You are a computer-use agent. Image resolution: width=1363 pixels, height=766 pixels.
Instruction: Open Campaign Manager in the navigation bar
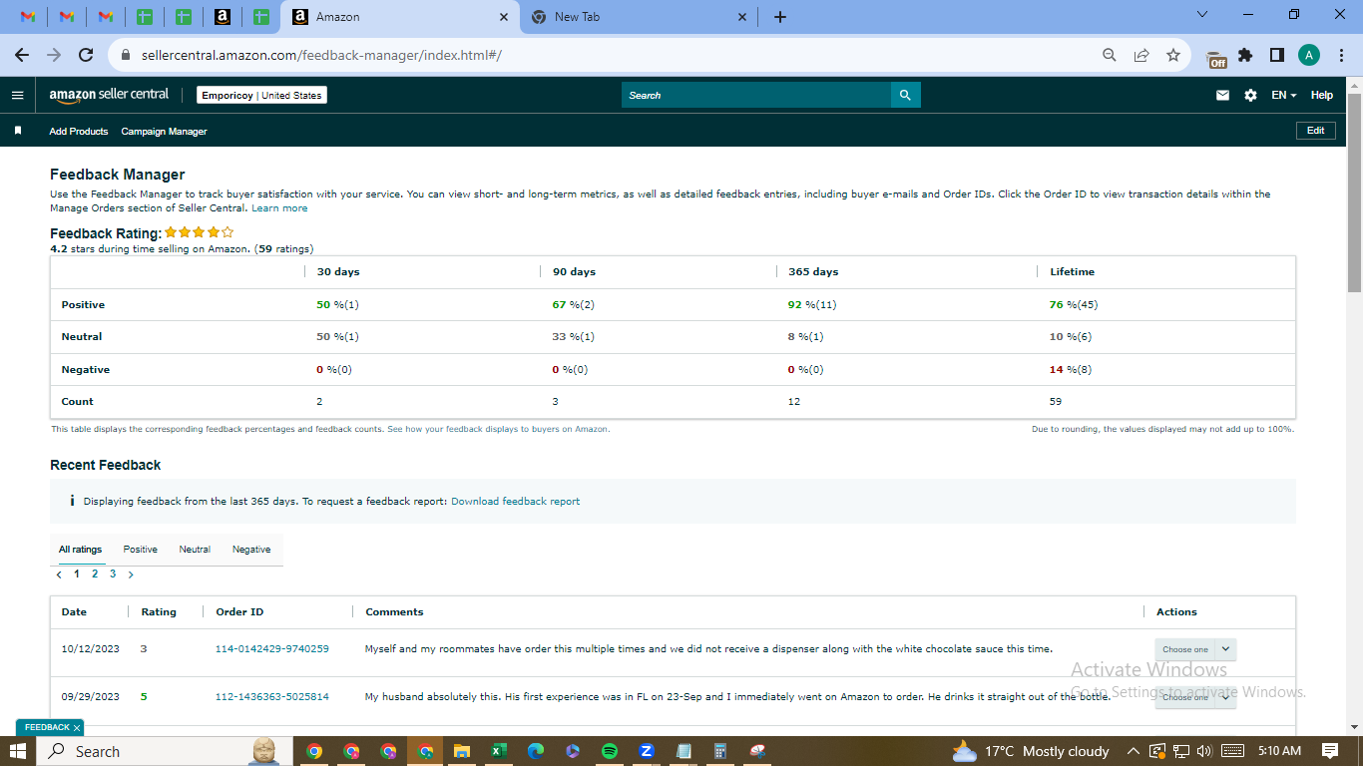(x=165, y=131)
